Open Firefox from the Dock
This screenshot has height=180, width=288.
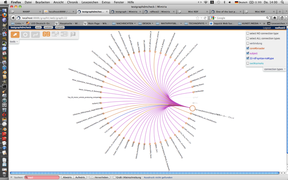pyautogui.click(x=4, y=15)
